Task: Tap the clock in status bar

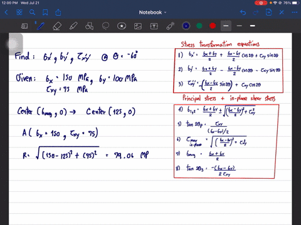Action: coord(10,3)
